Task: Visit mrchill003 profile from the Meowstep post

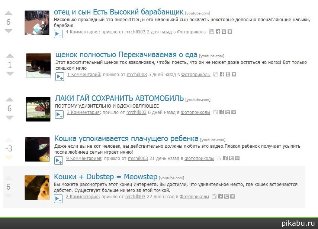Action: [135, 197]
